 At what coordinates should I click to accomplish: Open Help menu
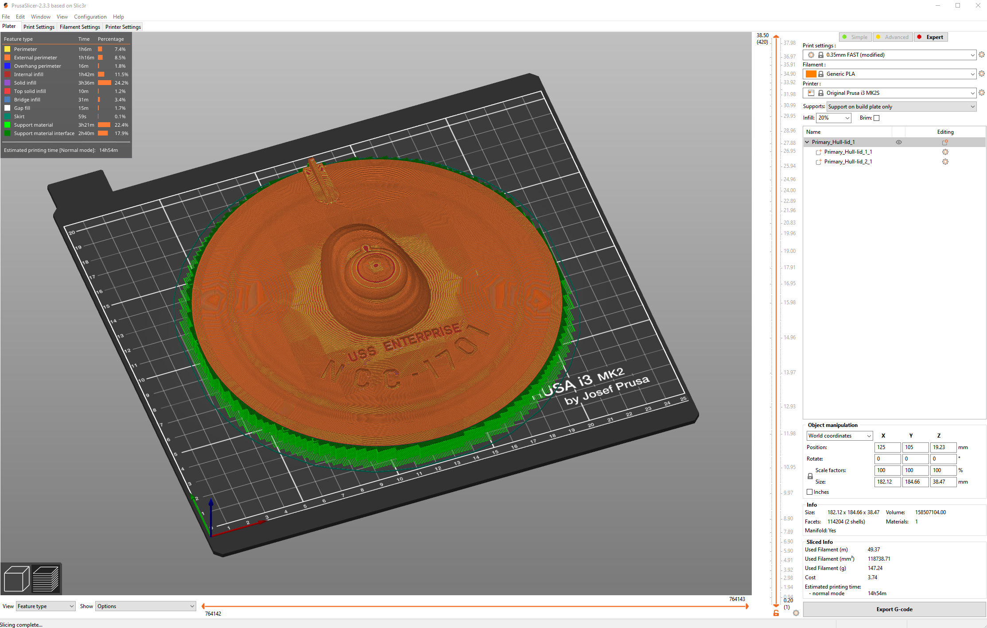(118, 17)
